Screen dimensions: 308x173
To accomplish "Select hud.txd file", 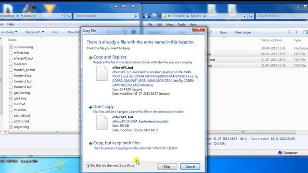I will pyautogui.click(x=19, y=104).
